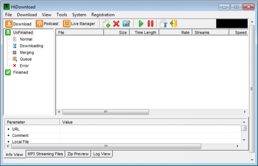
Task: Open the Live Manager
Action: (79, 24)
